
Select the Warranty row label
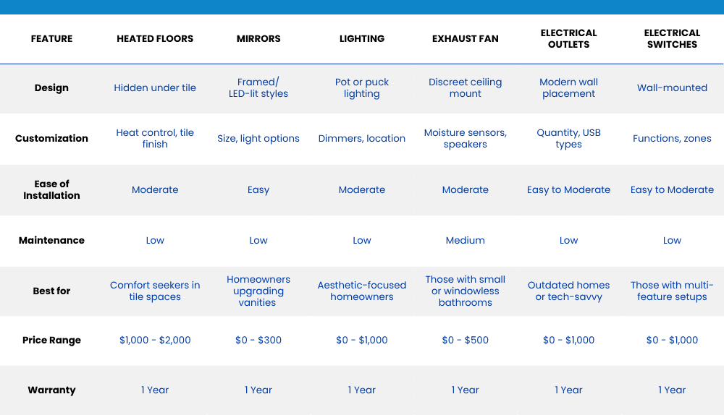point(51,390)
